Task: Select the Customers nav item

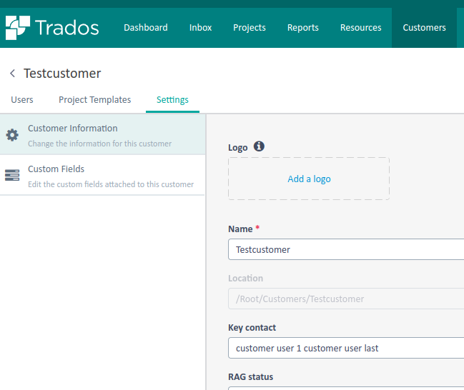Action: 424,27
